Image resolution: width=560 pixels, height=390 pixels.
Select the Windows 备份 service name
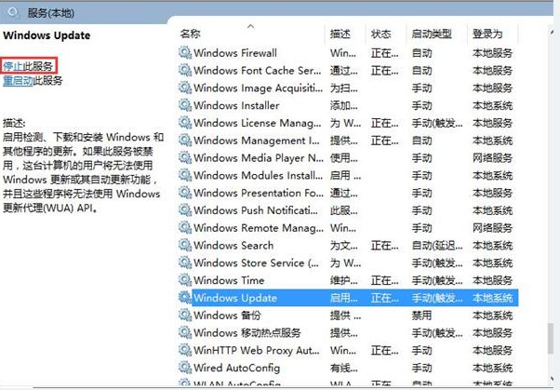pyautogui.click(x=227, y=316)
